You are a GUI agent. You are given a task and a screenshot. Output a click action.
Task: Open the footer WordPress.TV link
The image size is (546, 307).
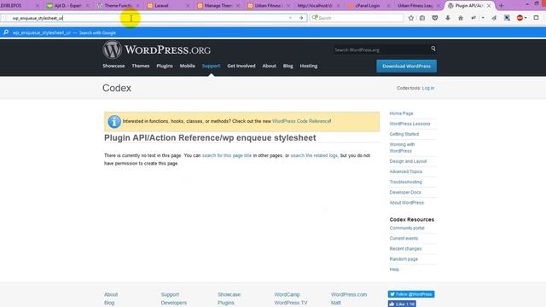(291, 303)
